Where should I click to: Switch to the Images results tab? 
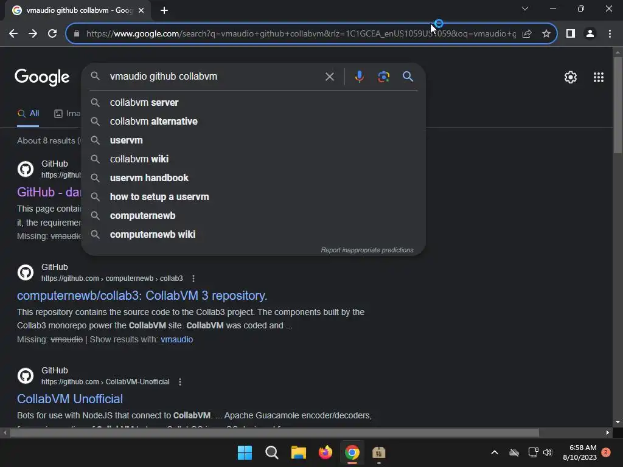pos(67,114)
